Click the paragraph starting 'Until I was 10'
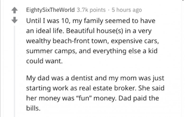This screenshot has width=185, height=117. coord(92,41)
